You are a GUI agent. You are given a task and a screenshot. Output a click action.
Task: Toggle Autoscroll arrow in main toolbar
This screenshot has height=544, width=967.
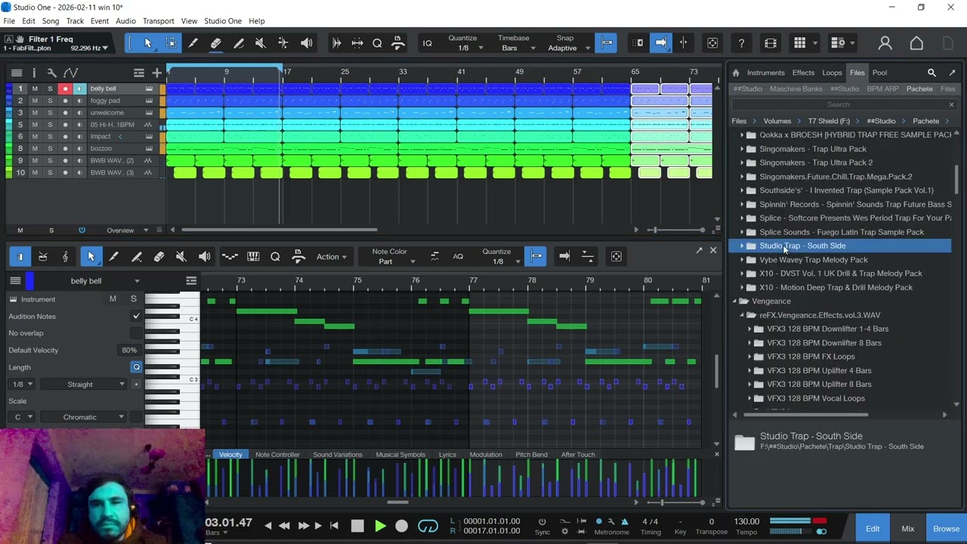coord(661,43)
